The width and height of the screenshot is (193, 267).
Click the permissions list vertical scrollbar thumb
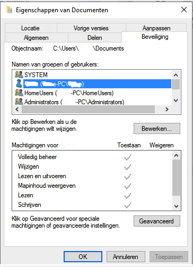click(x=176, y=178)
